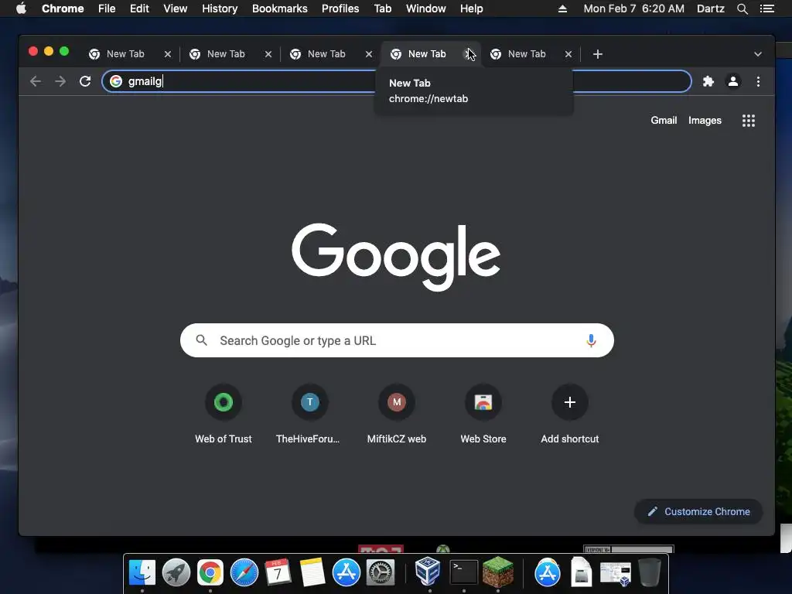Open the File menu
Image resolution: width=792 pixels, height=594 pixels.
pos(107,9)
